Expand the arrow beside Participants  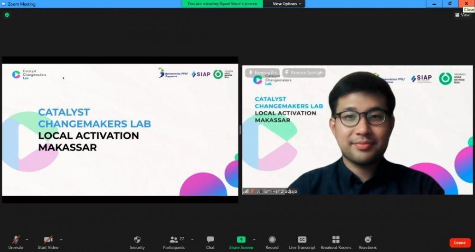192,240
